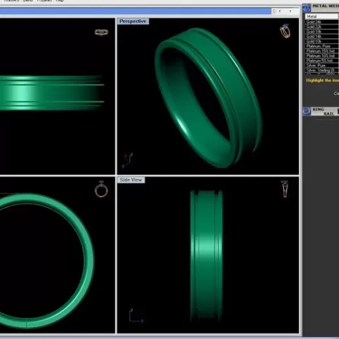The width and height of the screenshot is (339, 339).
Task: Select Gold 22k in the metal list
Action: pyautogui.click(x=322, y=27)
